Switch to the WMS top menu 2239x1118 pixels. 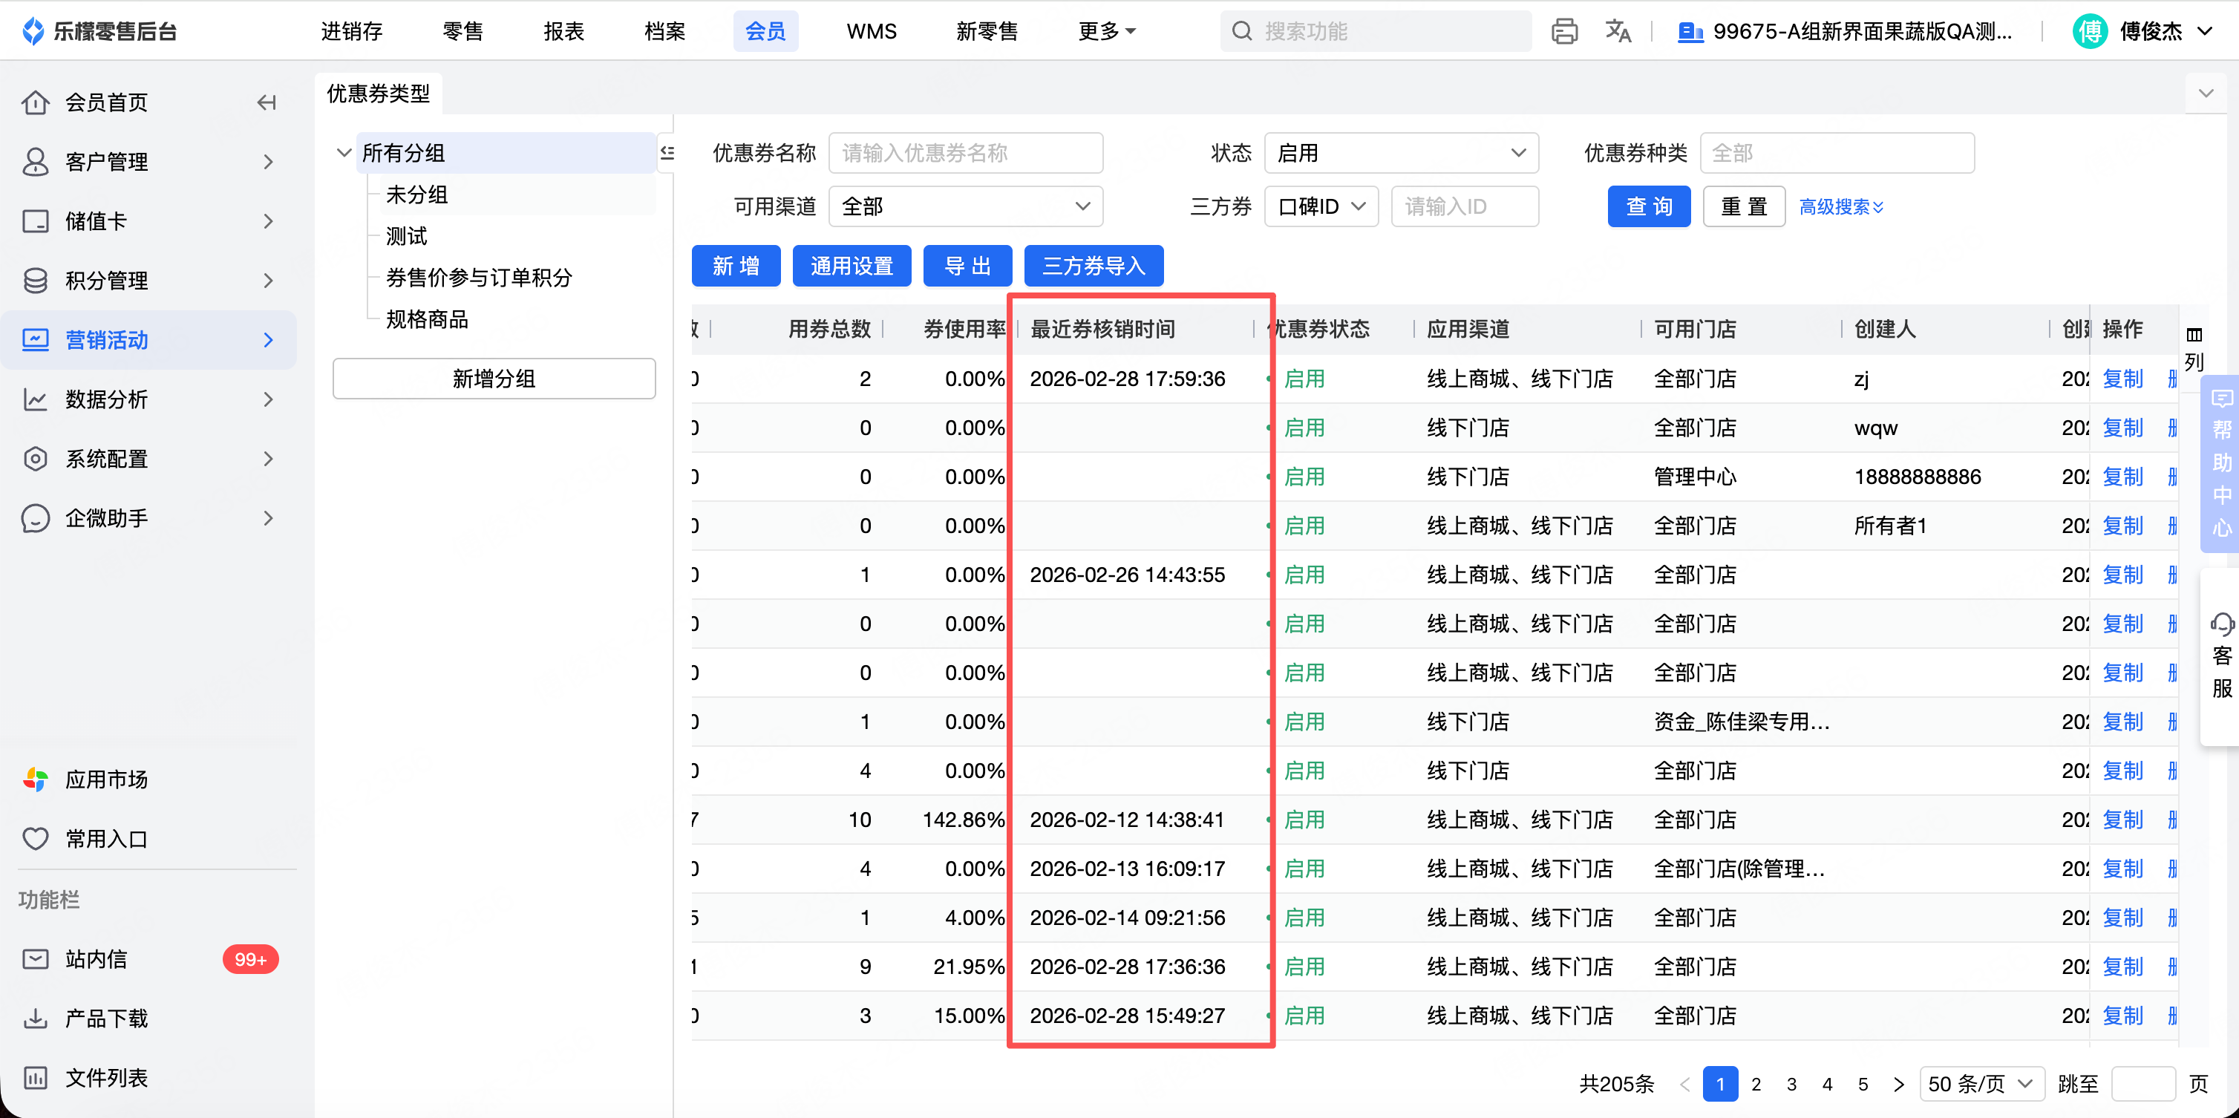pos(871,31)
